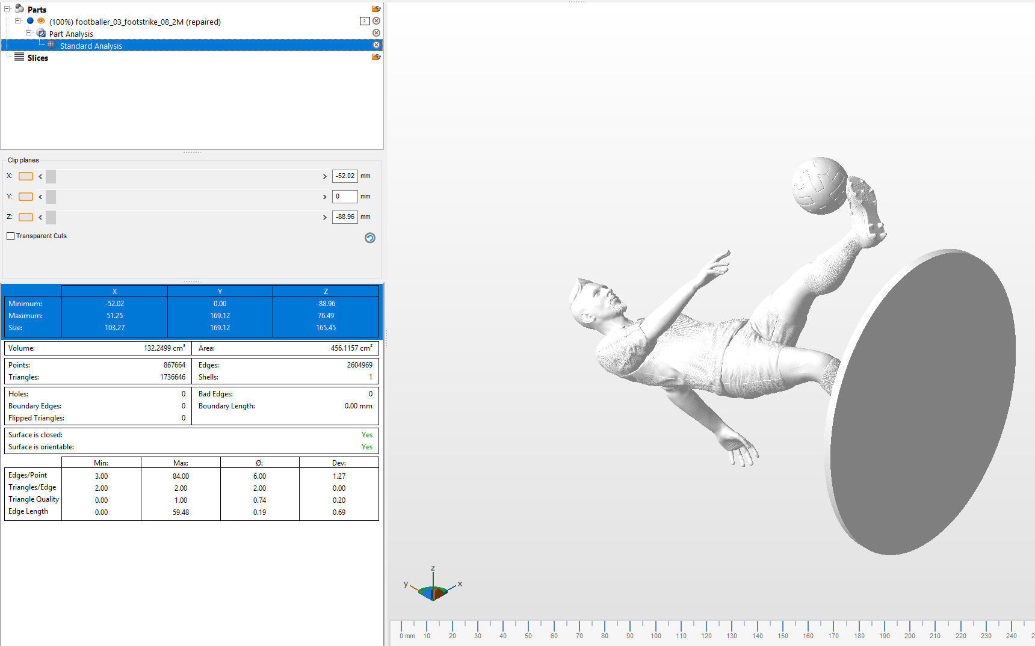Collapse the footballer part tree node
Viewport: 1035px width, 646px height.
point(18,20)
